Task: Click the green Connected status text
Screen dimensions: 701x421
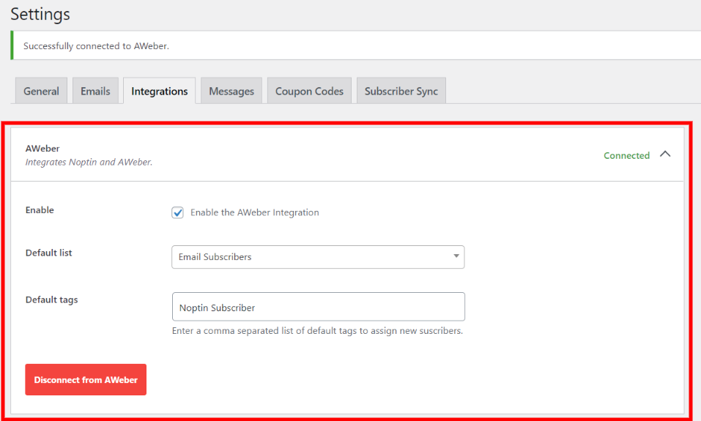Action: point(626,155)
